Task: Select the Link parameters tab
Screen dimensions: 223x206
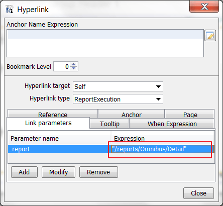Action: click(x=48, y=123)
